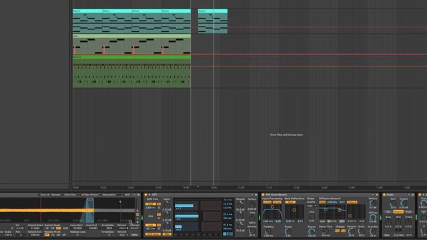The height and width of the screenshot is (240, 427).
Task: Toggle the Sub button in Pedal
Action: coord(387,235)
